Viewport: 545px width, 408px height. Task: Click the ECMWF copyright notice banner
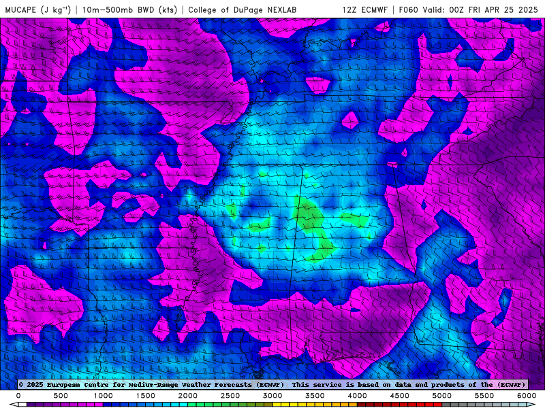272,384
